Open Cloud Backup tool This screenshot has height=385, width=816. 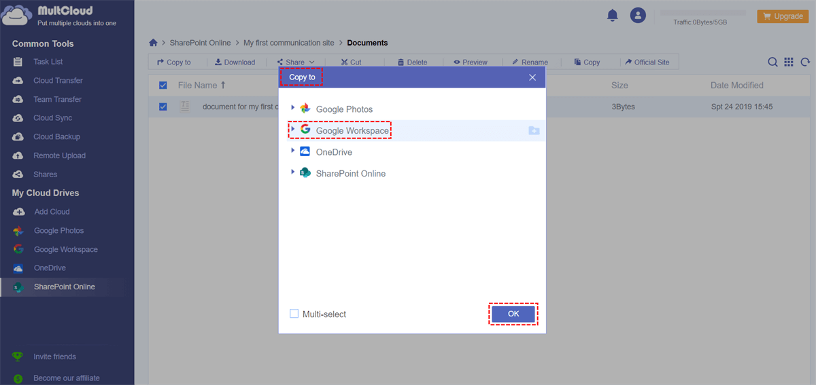click(57, 136)
